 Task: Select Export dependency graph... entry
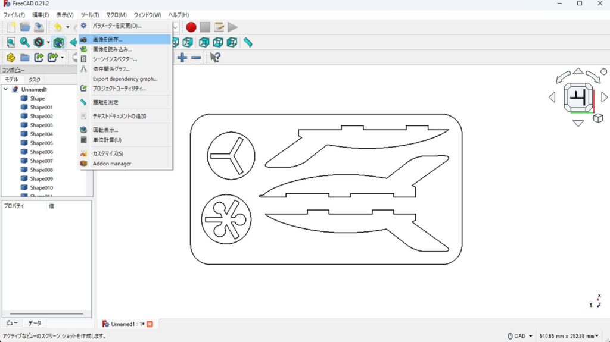pyautogui.click(x=125, y=79)
